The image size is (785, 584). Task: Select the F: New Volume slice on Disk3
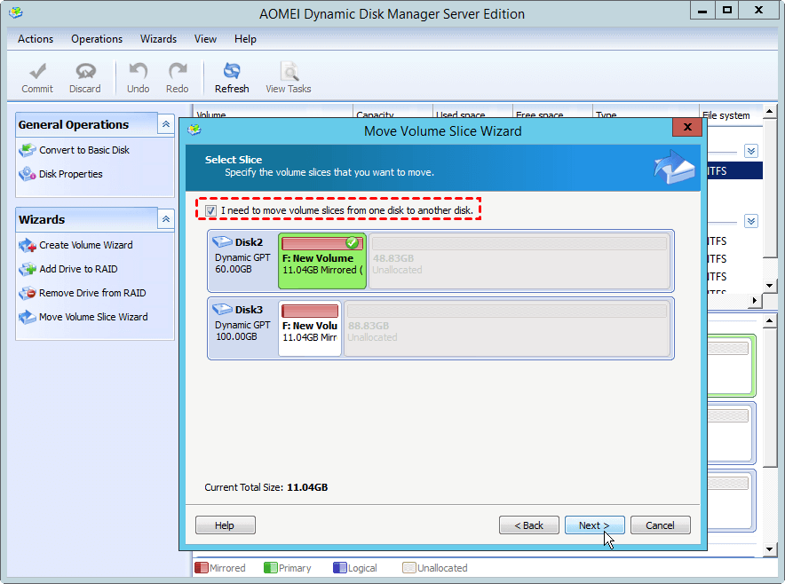pyautogui.click(x=310, y=328)
